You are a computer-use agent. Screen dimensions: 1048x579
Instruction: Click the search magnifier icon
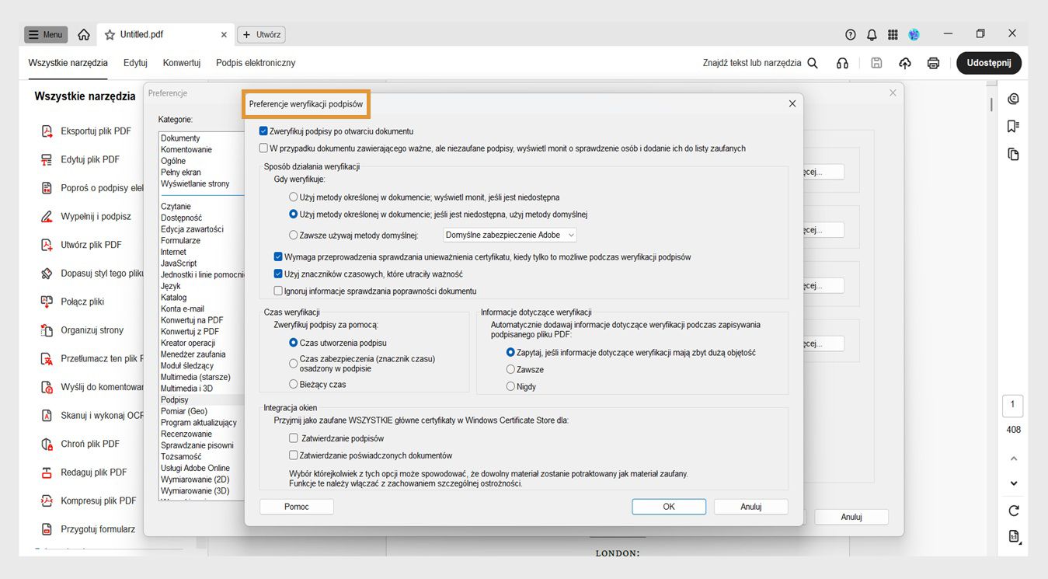tap(813, 63)
